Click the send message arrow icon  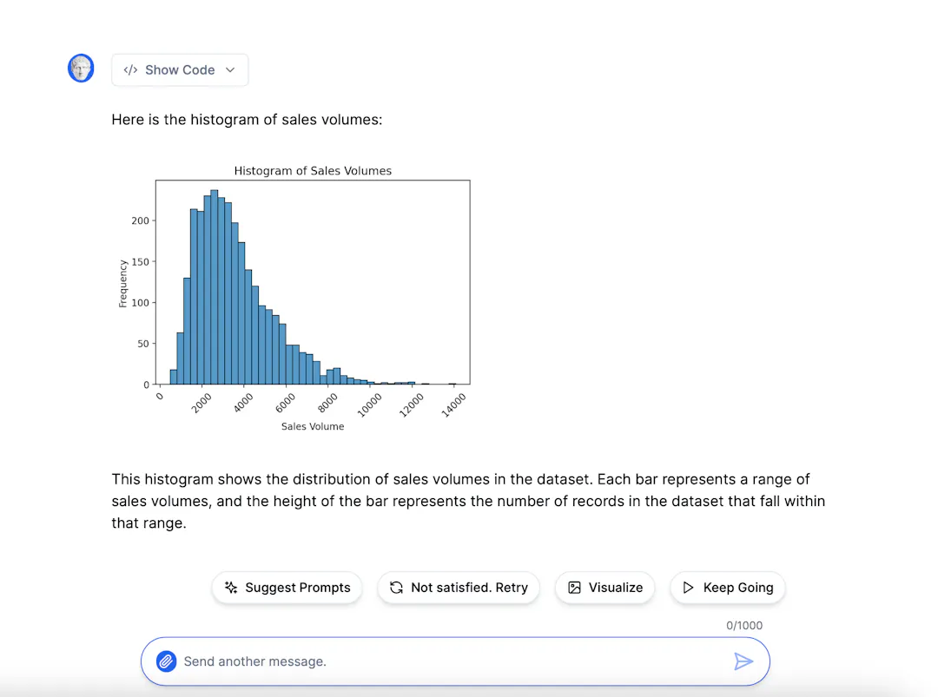point(743,661)
